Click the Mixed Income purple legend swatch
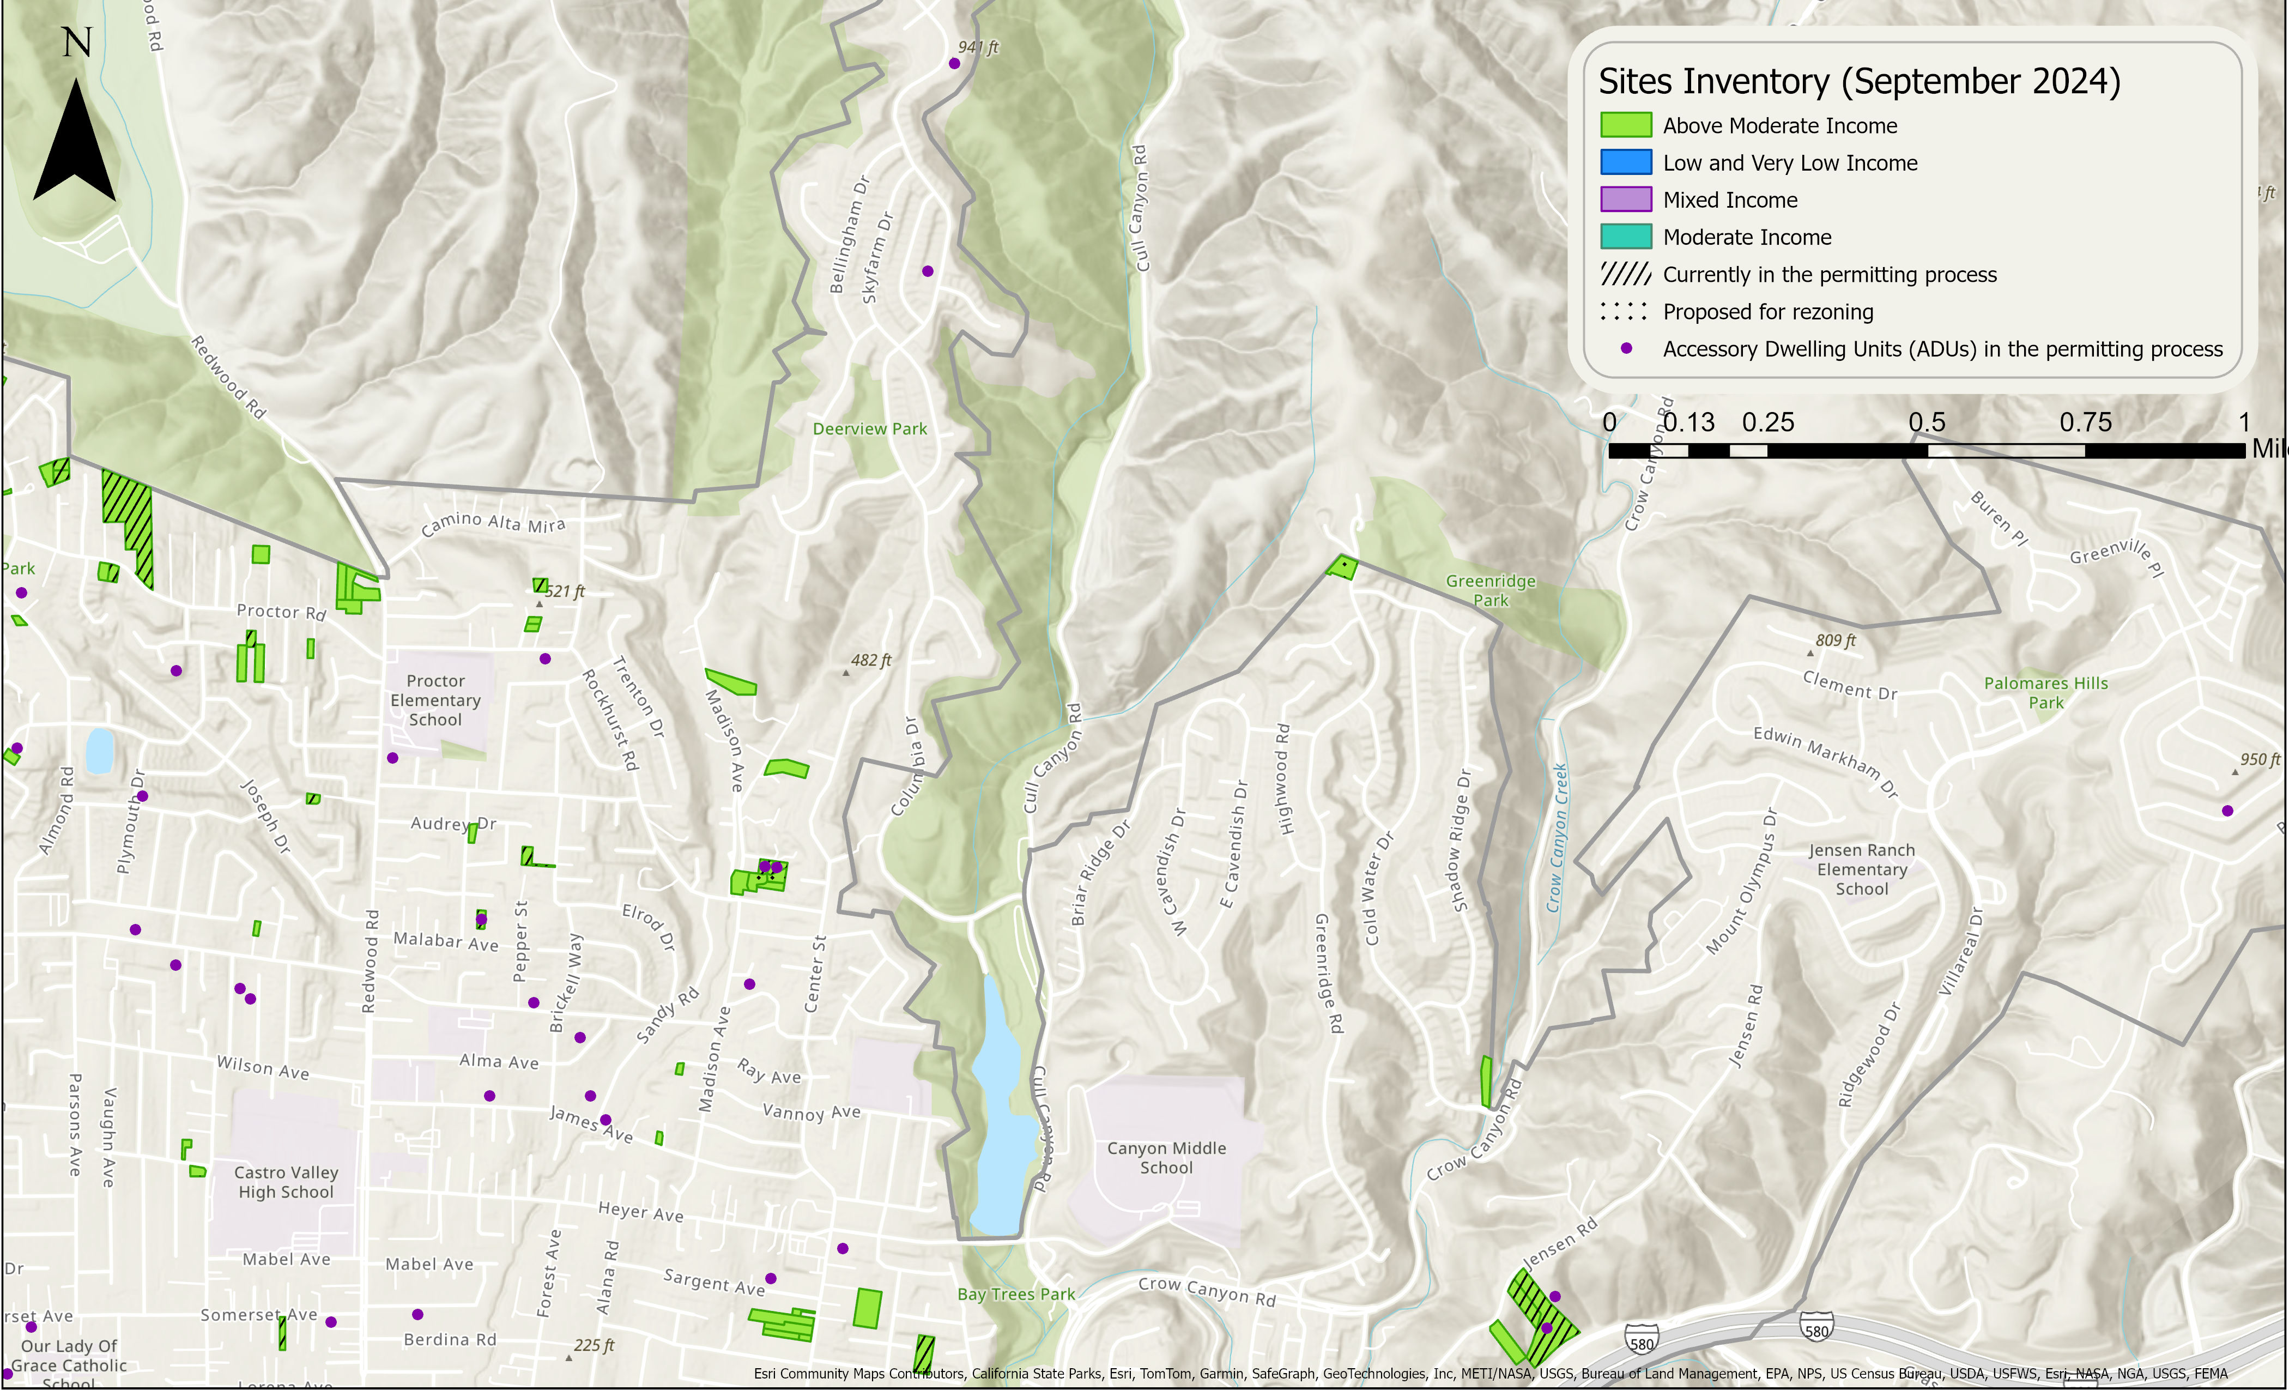The image size is (2289, 1390). (x=1626, y=200)
